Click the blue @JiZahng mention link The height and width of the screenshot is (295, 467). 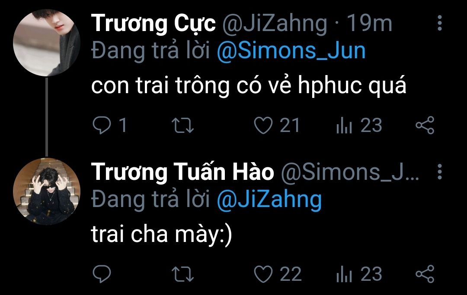tap(269, 200)
